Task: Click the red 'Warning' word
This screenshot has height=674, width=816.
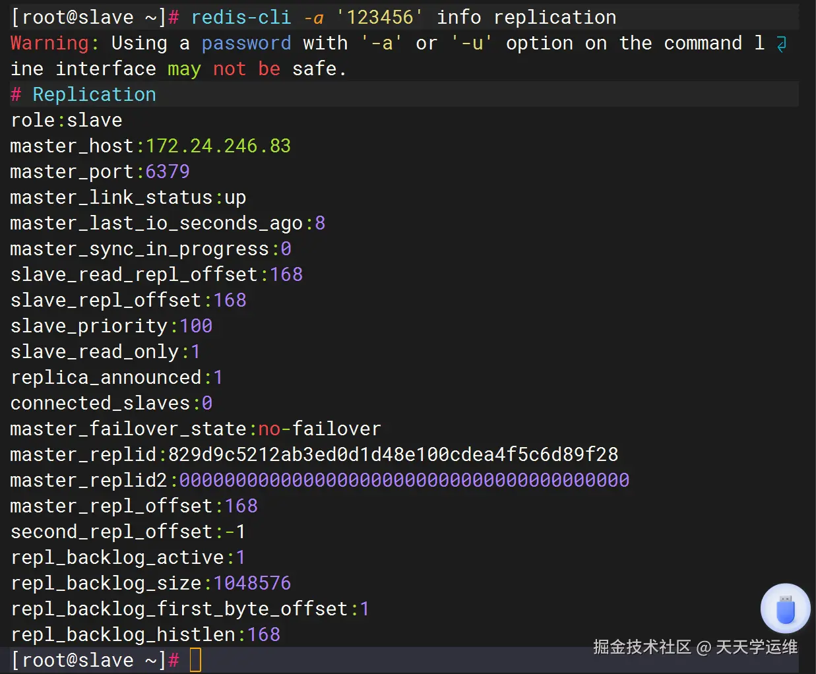Action: (x=50, y=43)
